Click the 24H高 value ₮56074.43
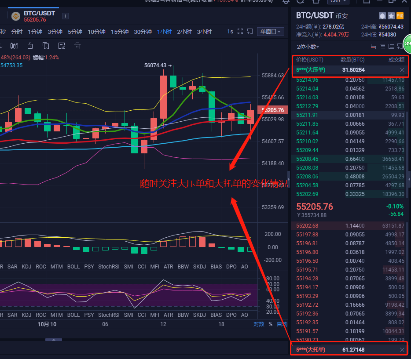This screenshot has height=359, width=411. pyautogui.click(x=391, y=27)
